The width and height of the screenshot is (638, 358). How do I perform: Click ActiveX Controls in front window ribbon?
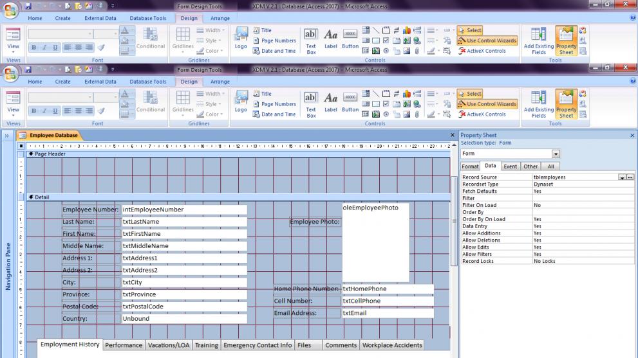coord(482,114)
